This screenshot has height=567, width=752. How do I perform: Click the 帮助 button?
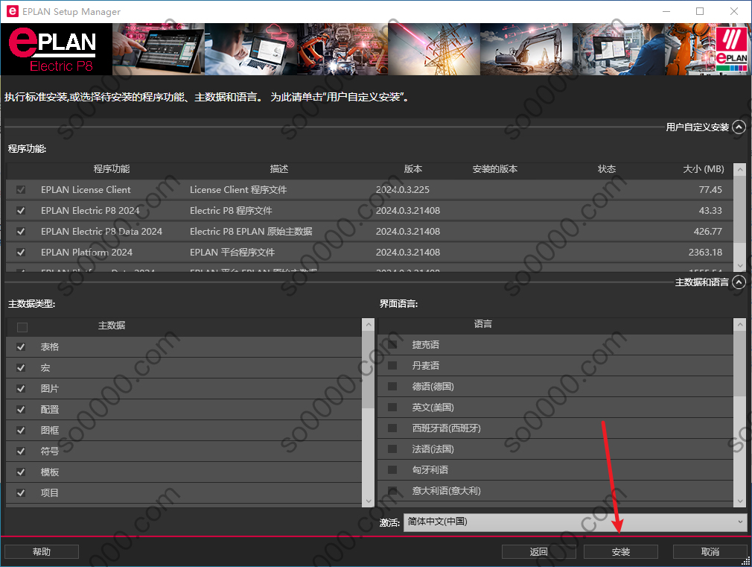click(42, 551)
